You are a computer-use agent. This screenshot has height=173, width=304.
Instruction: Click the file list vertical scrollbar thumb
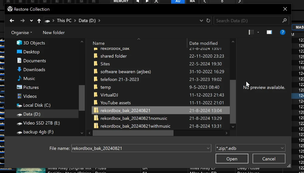[x=233, y=102]
